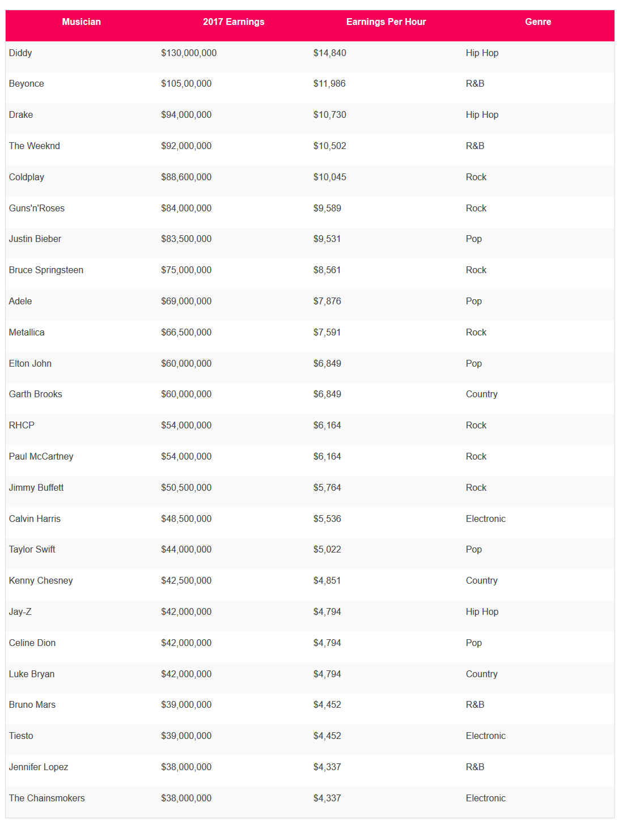Image resolution: width=619 pixels, height=820 pixels.
Task: Select the Diddy row name cell
Action: coord(20,53)
